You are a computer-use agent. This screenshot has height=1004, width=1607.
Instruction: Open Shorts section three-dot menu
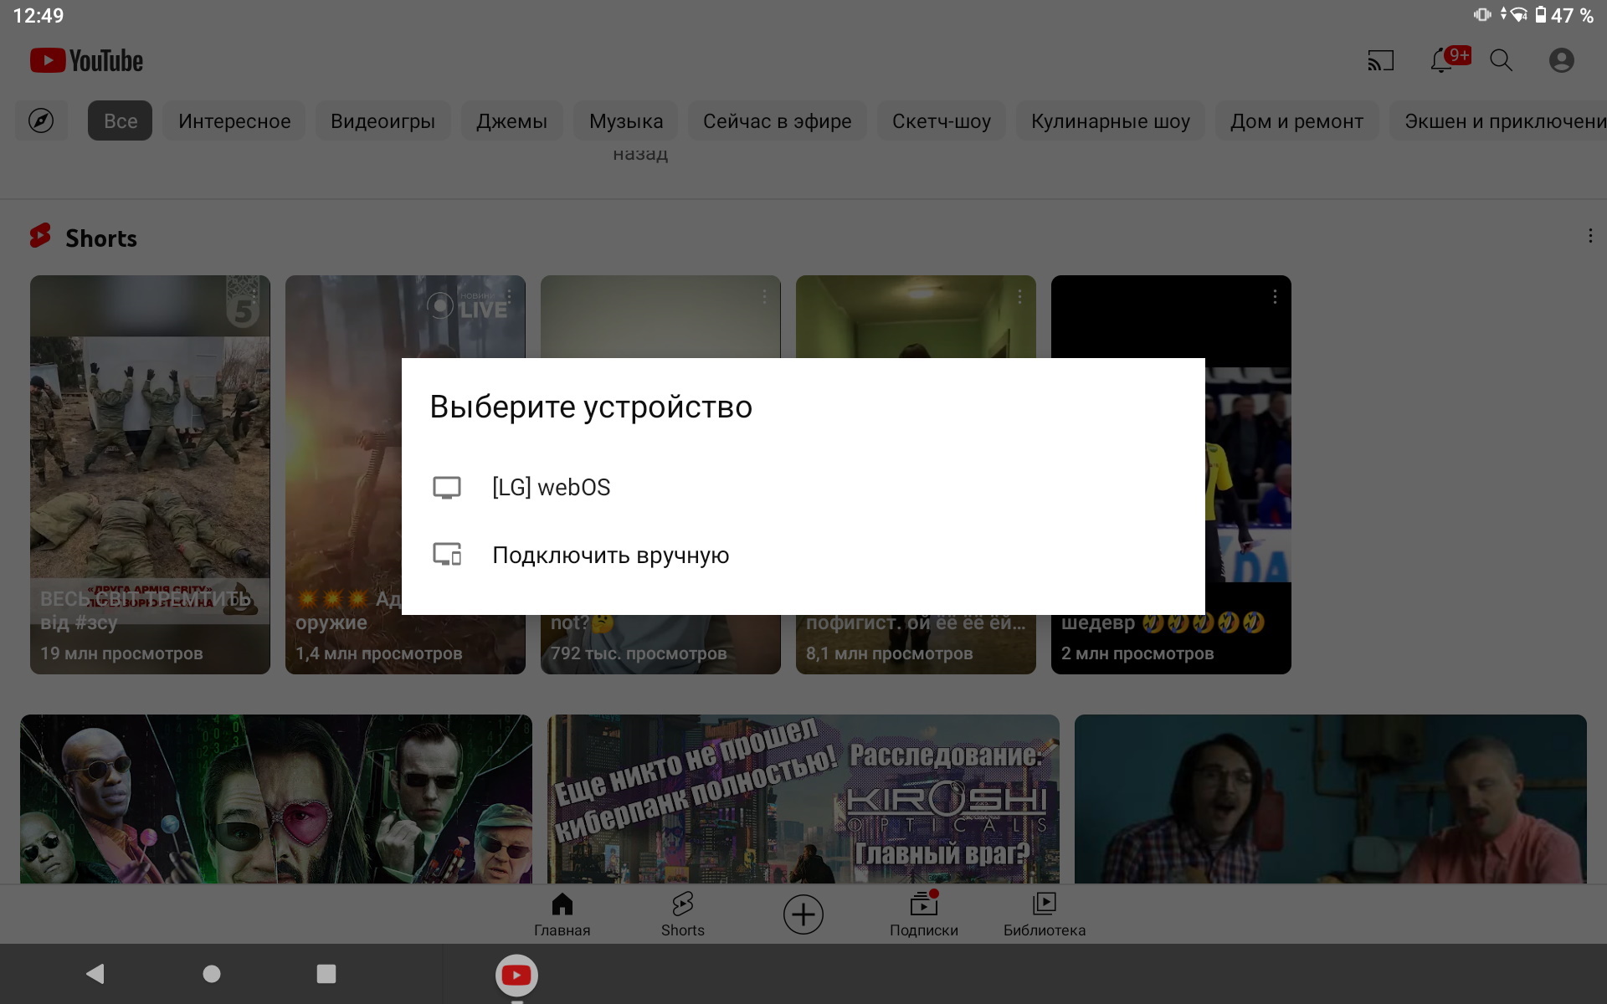click(x=1590, y=237)
